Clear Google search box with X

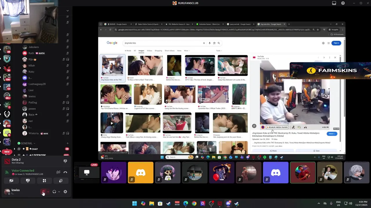click(204, 43)
